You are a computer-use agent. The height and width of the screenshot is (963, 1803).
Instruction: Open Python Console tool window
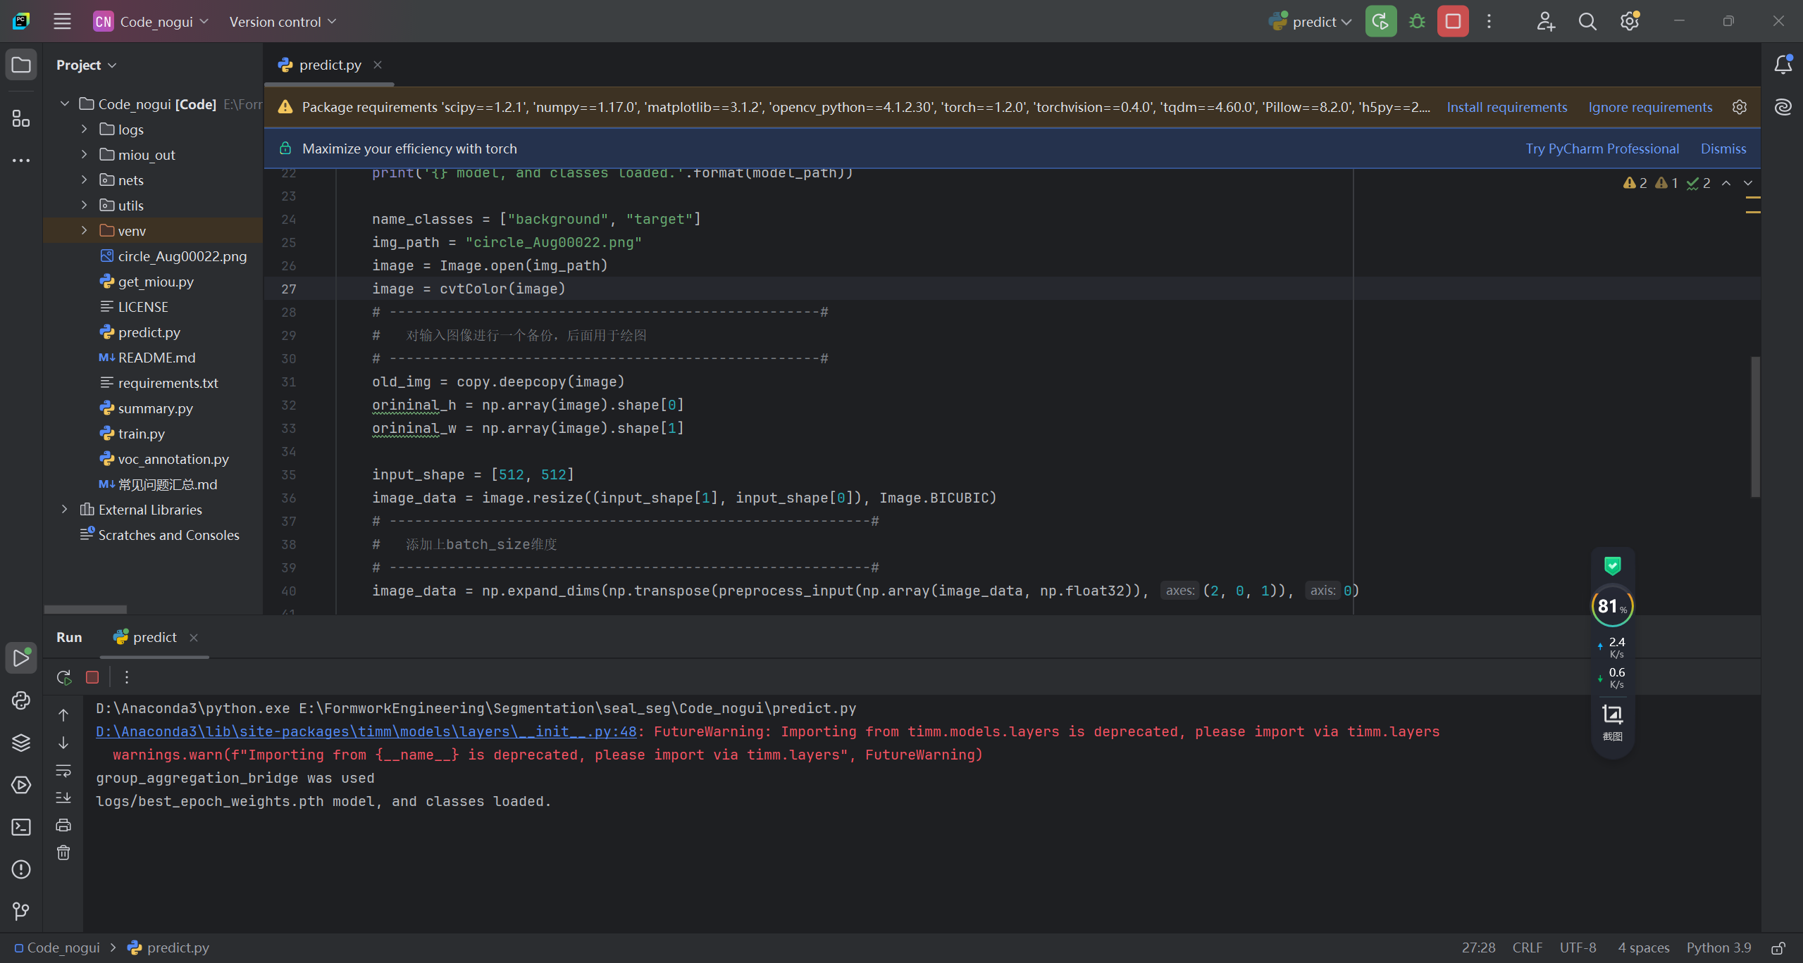click(21, 700)
